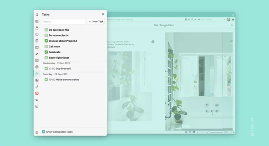Disable Show Completed Tasks checkbox
The width and height of the screenshot is (269, 146).
(44, 131)
